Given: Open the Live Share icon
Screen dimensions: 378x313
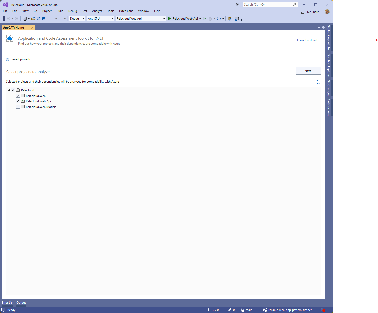Looking at the screenshot, I should [x=303, y=12].
